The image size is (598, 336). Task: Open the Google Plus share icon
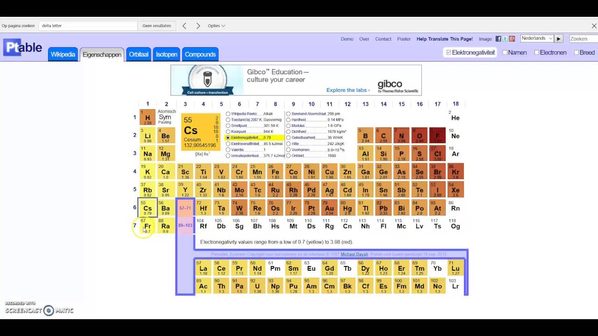(512, 39)
